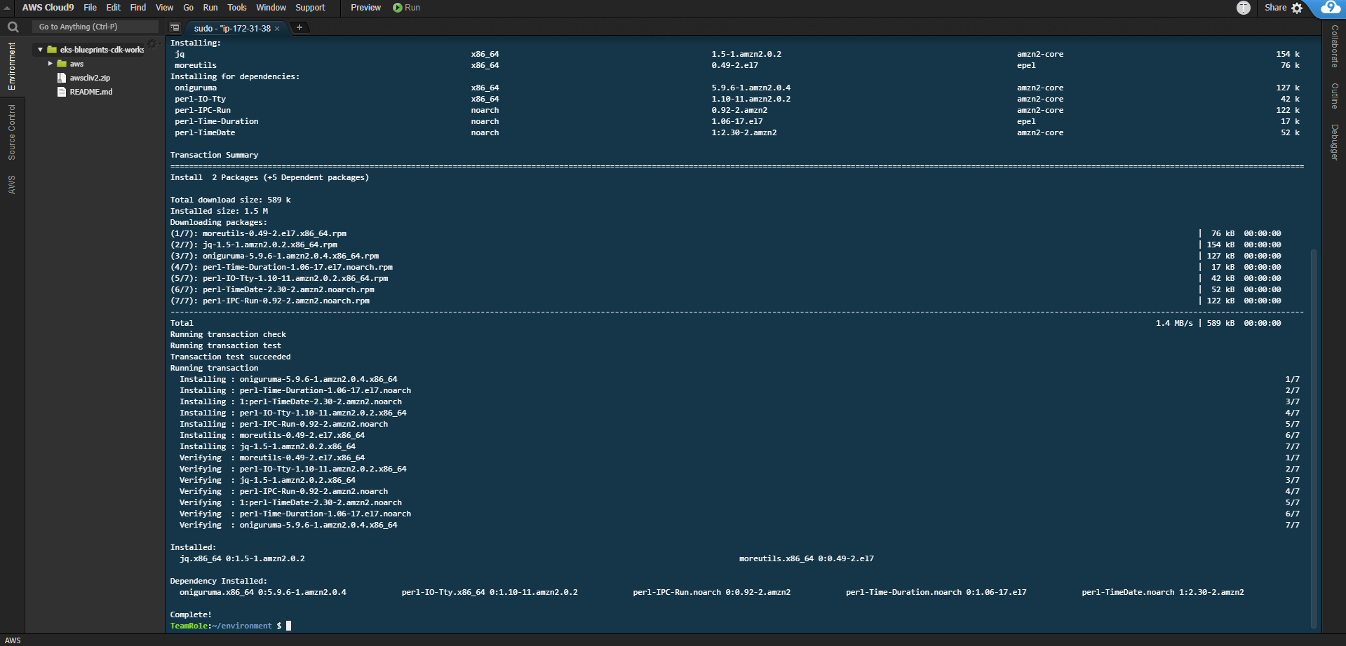Click the Cloud9 logo in the top-right corner

(1331, 8)
